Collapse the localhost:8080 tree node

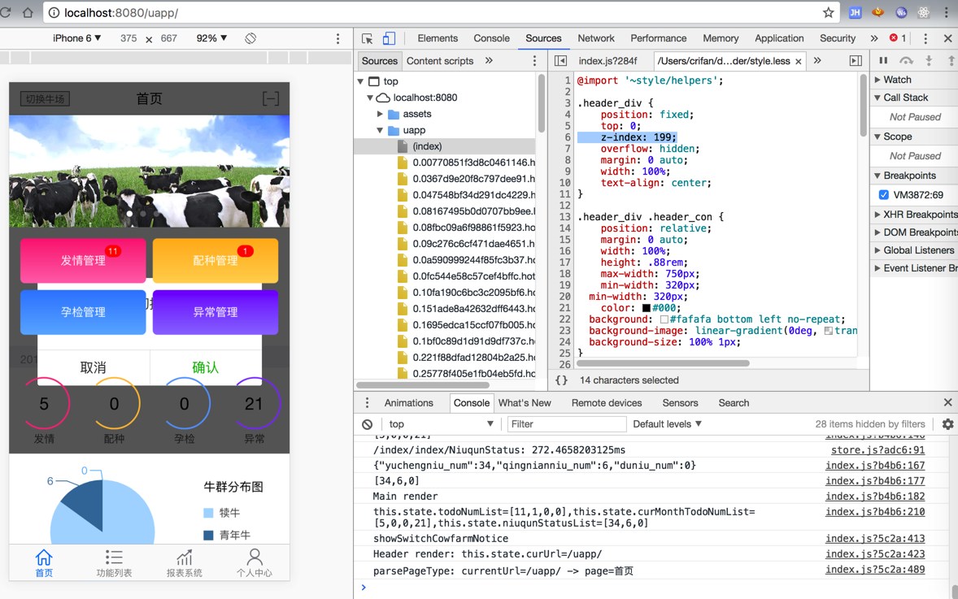coord(370,98)
